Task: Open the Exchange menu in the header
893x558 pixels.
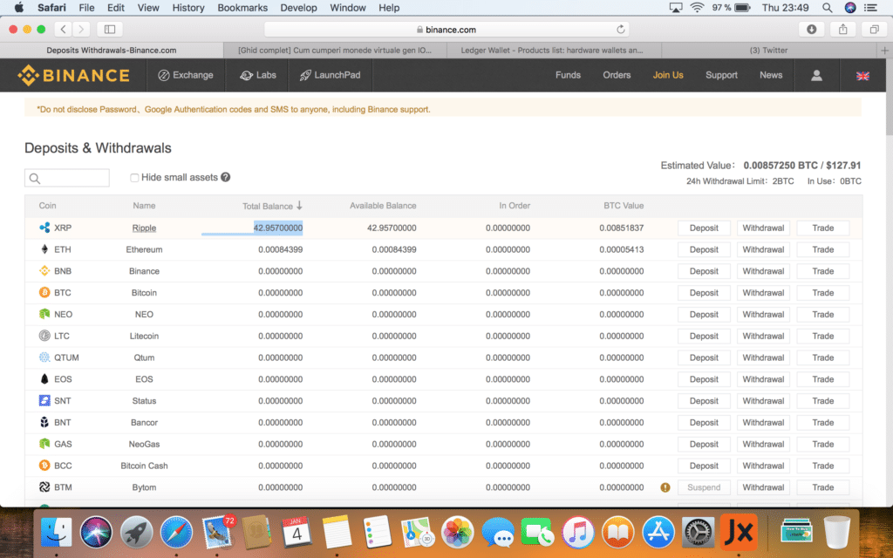Action: (186, 75)
